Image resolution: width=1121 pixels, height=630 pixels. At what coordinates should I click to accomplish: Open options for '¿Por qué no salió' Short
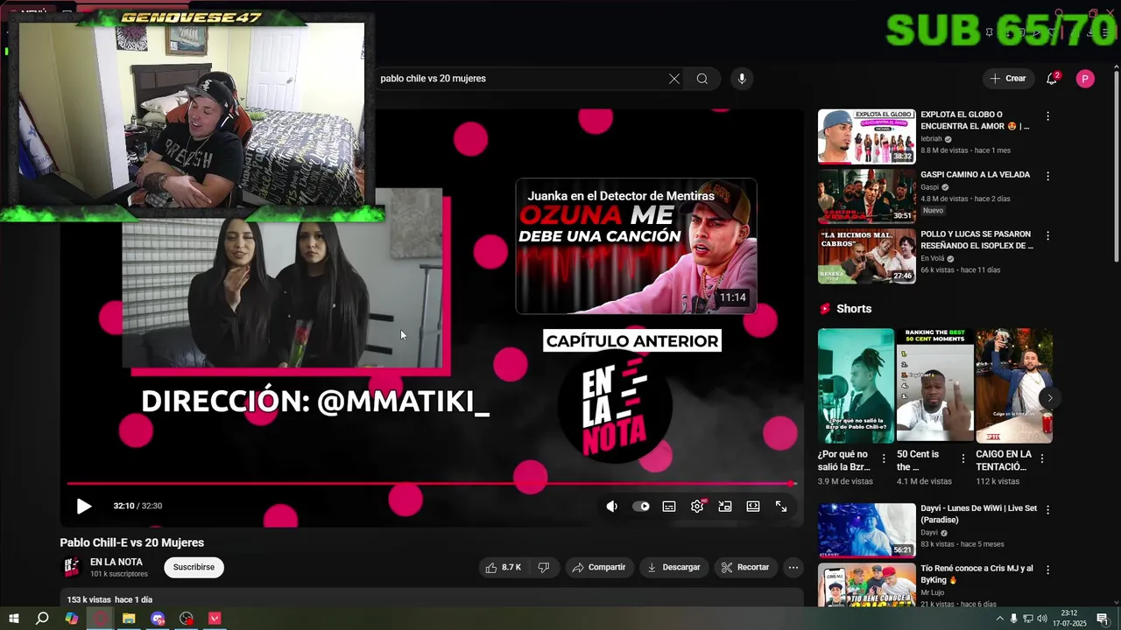tap(883, 458)
